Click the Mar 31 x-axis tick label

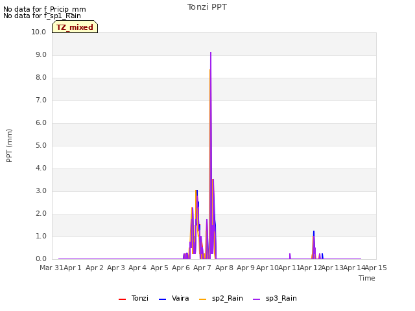pyautogui.click(x=51, y=268)
